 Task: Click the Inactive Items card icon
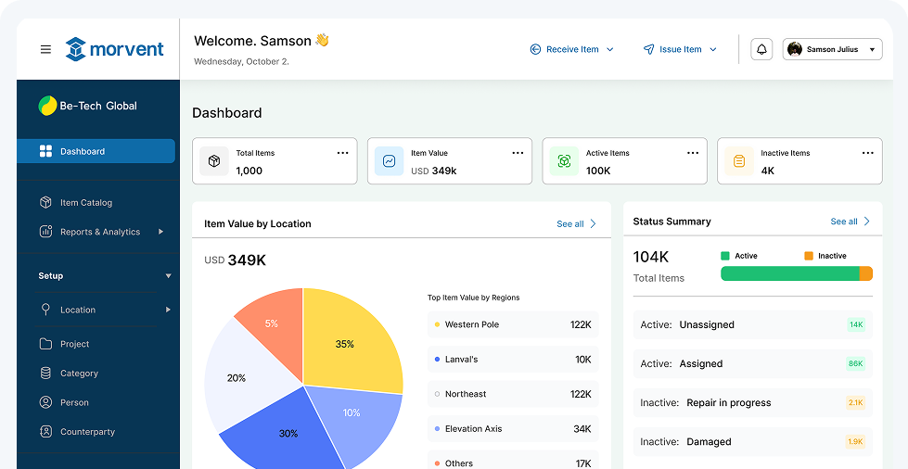pyautogui.click(x=739, y=161)
